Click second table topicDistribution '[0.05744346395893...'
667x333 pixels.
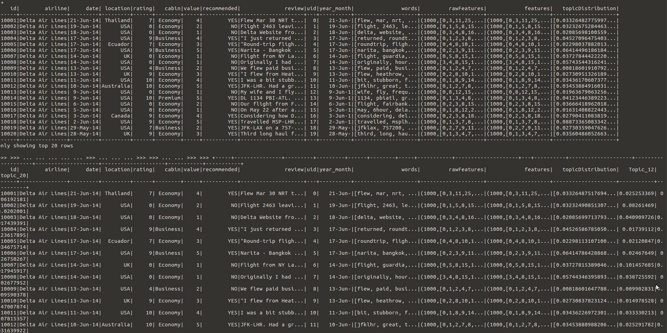pyautogui.click(x=585, y=277)
